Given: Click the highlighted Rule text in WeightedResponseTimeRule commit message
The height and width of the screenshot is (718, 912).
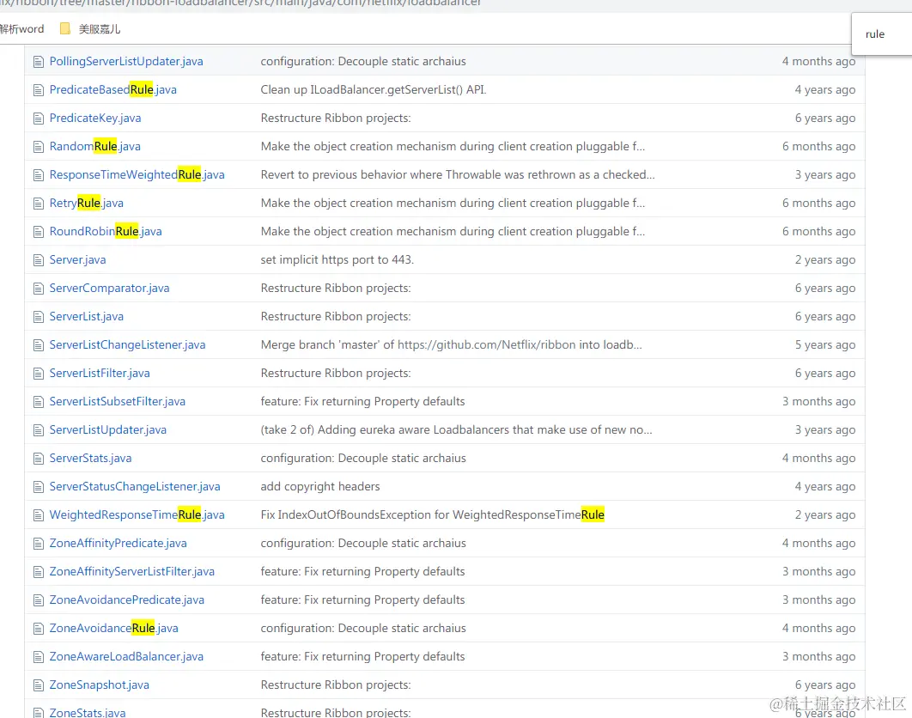Looking at the screenshot, I should (592, 514).
